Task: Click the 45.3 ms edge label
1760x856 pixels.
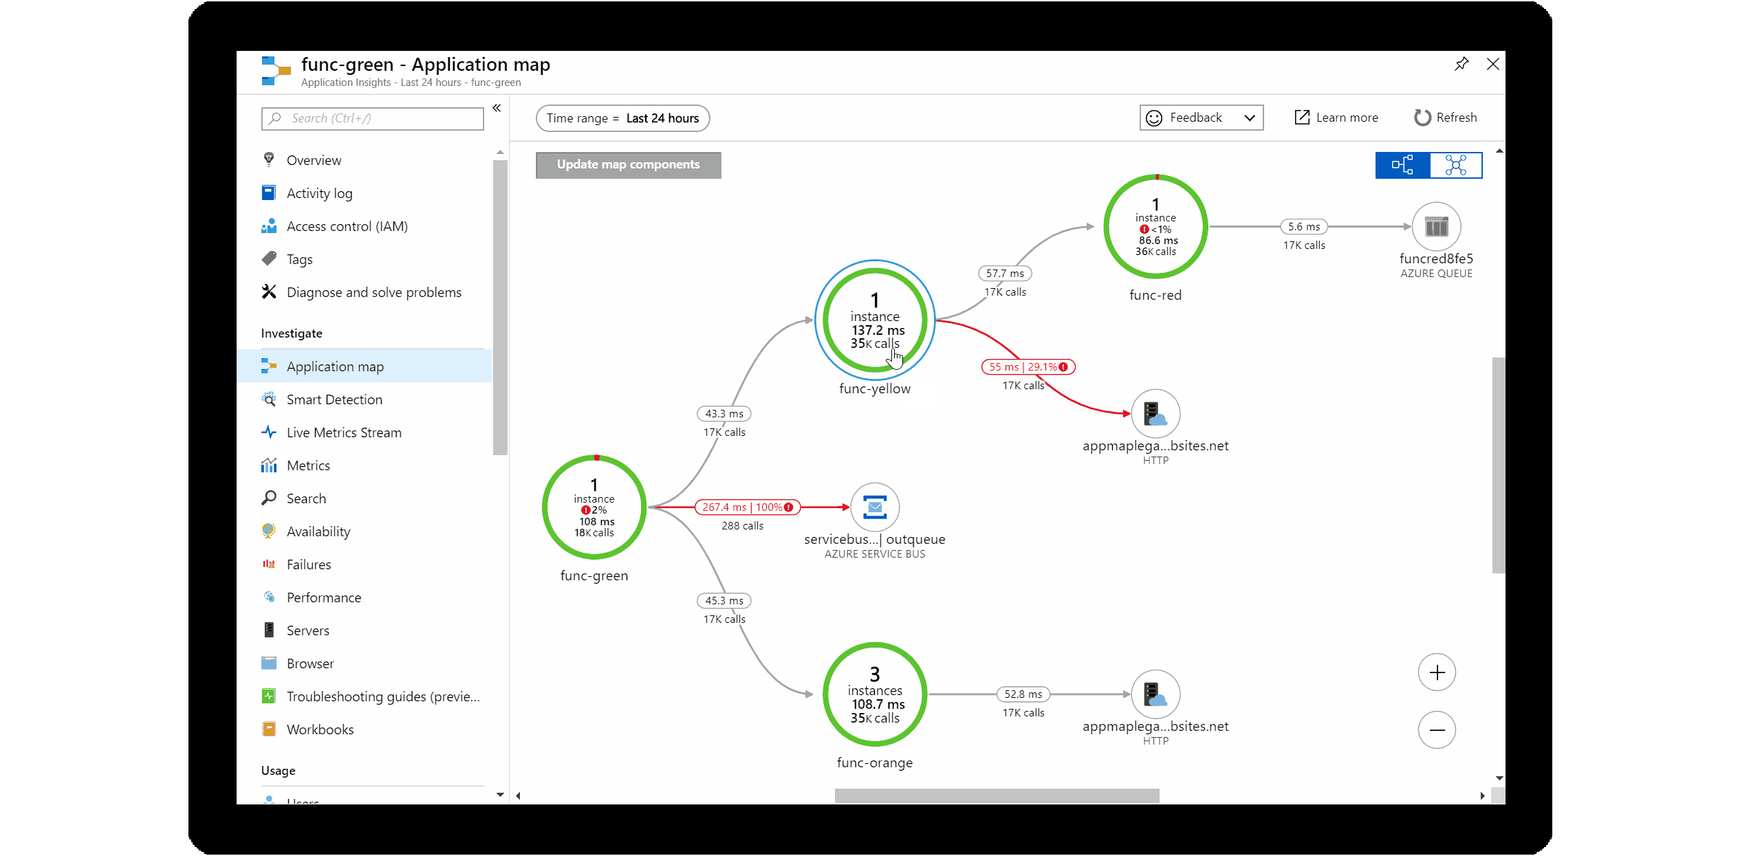Action: (724, 601)
